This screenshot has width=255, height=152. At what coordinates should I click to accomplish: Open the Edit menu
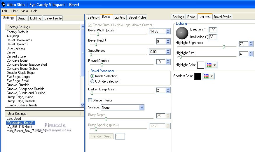point(5,11)
